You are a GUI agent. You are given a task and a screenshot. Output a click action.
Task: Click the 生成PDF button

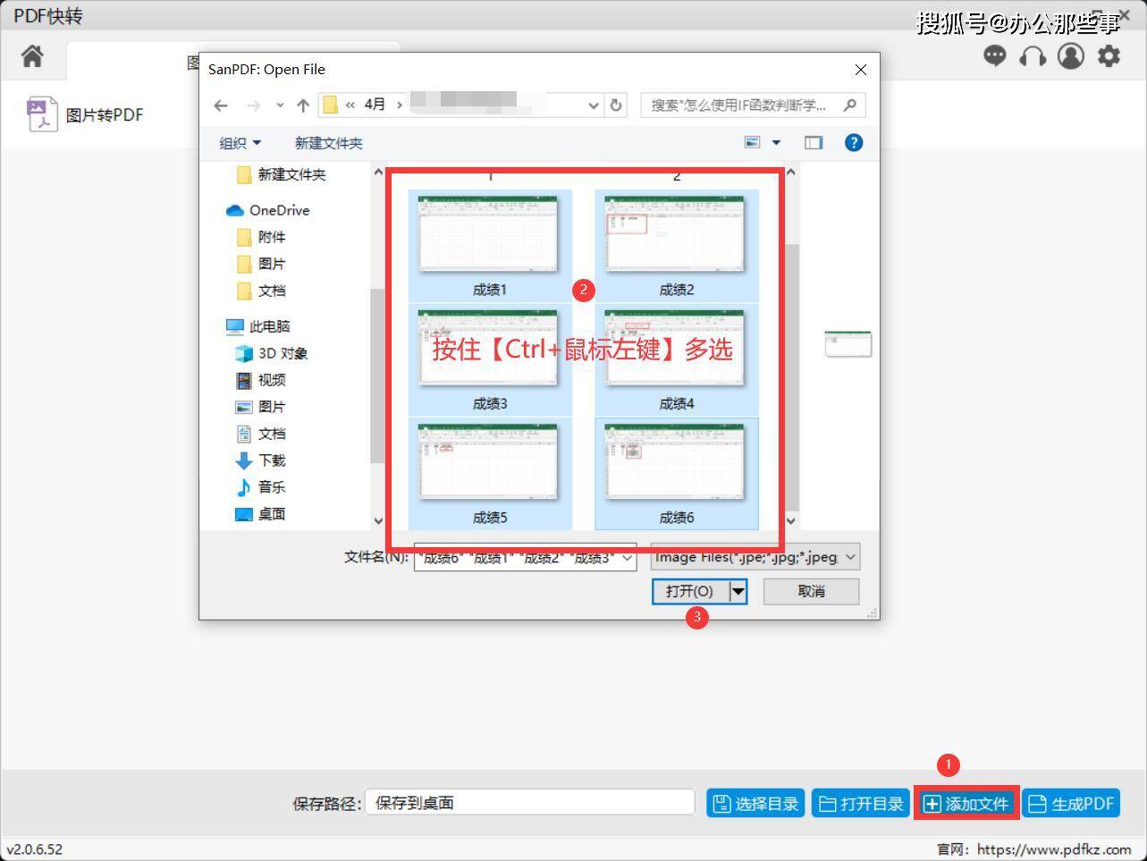coord(1071,804)
